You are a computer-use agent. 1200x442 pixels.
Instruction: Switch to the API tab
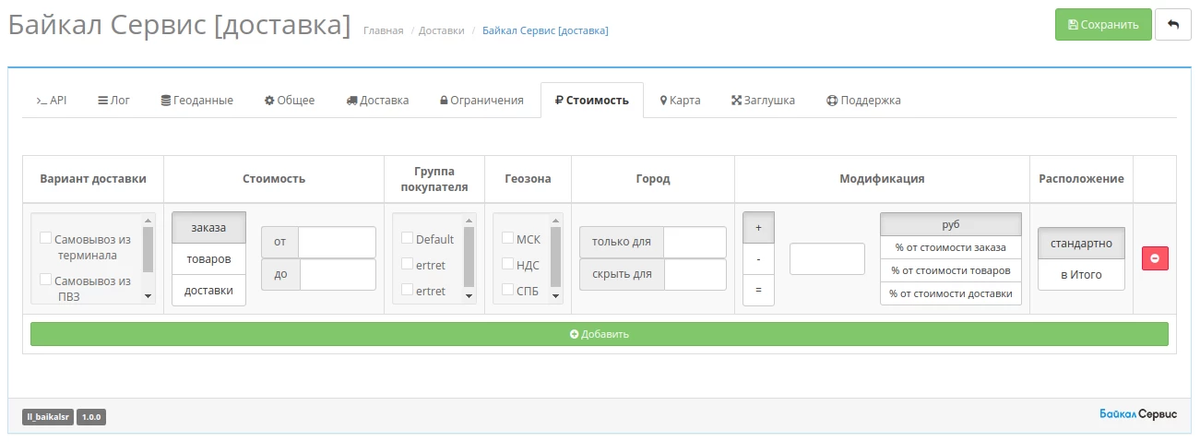[x=52, y=100]
